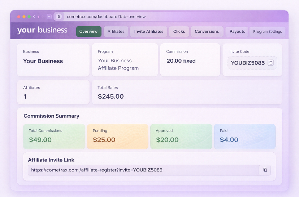Go back with the white chevron arrow

[x=34, y=17]
